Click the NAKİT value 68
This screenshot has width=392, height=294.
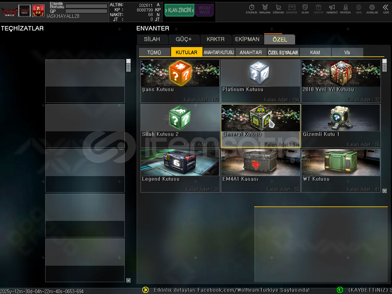(150, 15)
